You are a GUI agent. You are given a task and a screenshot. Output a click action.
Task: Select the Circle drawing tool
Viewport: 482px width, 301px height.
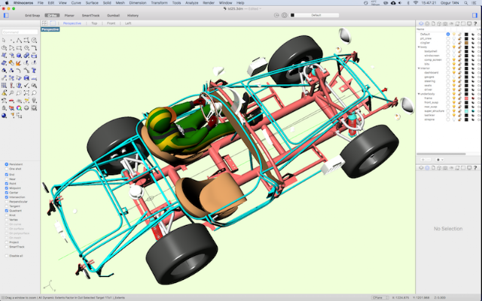point(34,40)
